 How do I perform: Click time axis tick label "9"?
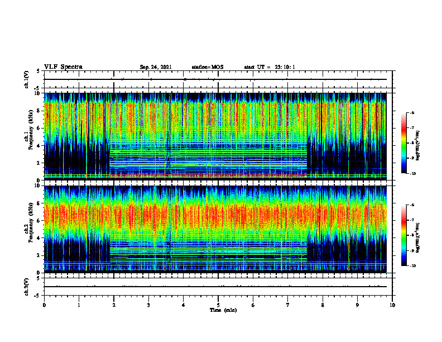(x=357, y=305)
